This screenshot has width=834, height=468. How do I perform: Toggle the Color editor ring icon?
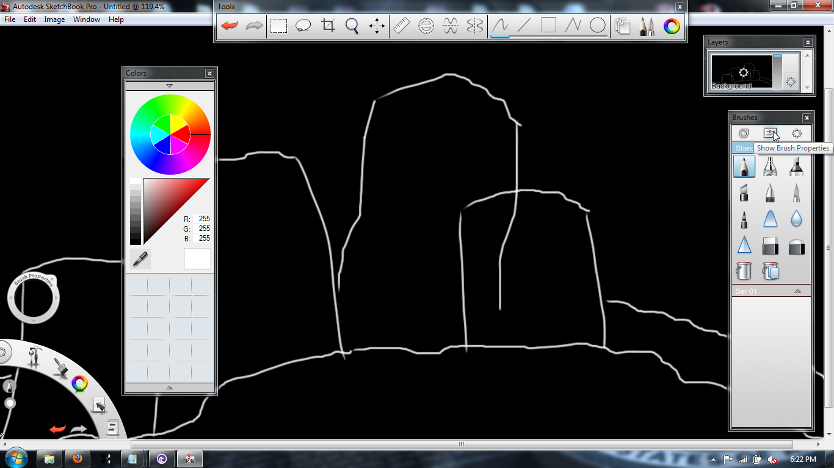click(x=672, y=26)
